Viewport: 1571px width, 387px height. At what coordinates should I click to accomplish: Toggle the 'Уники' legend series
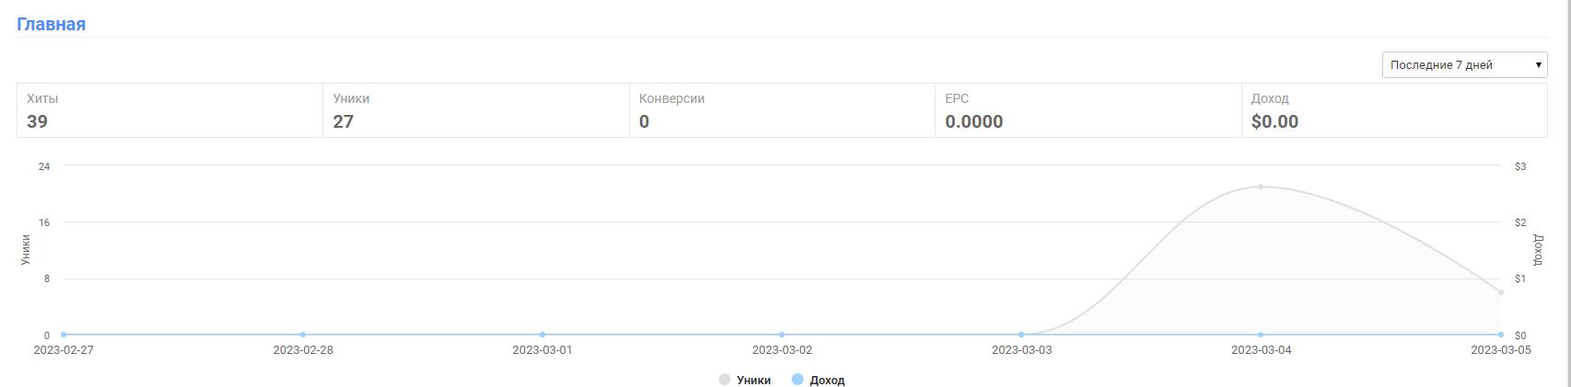753,380
